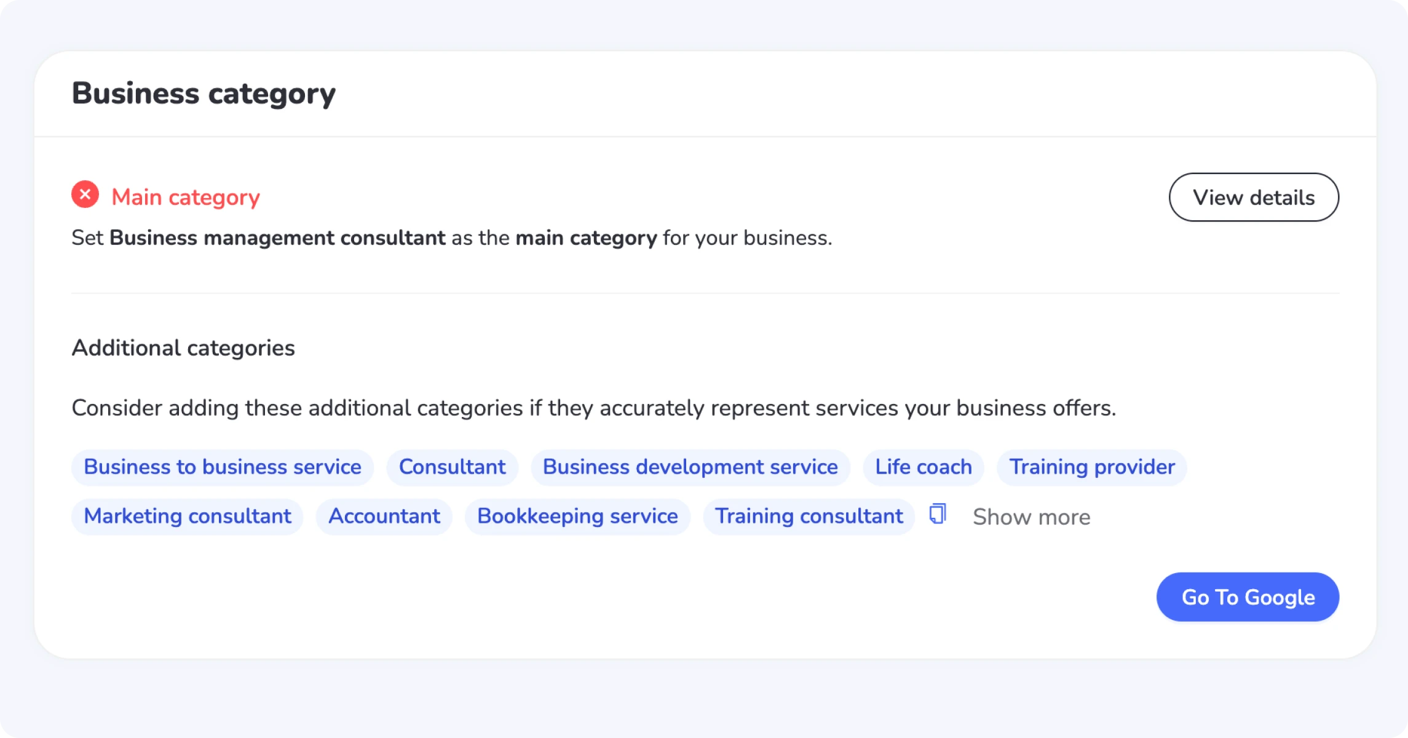Choose the Training consultant category
Screen dimensions: 1408x738
tap(809, 517)
